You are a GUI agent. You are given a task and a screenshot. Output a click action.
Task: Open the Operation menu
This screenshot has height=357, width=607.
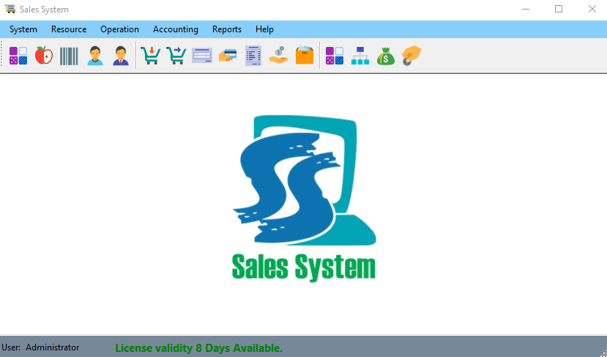[x=119, y=29]
